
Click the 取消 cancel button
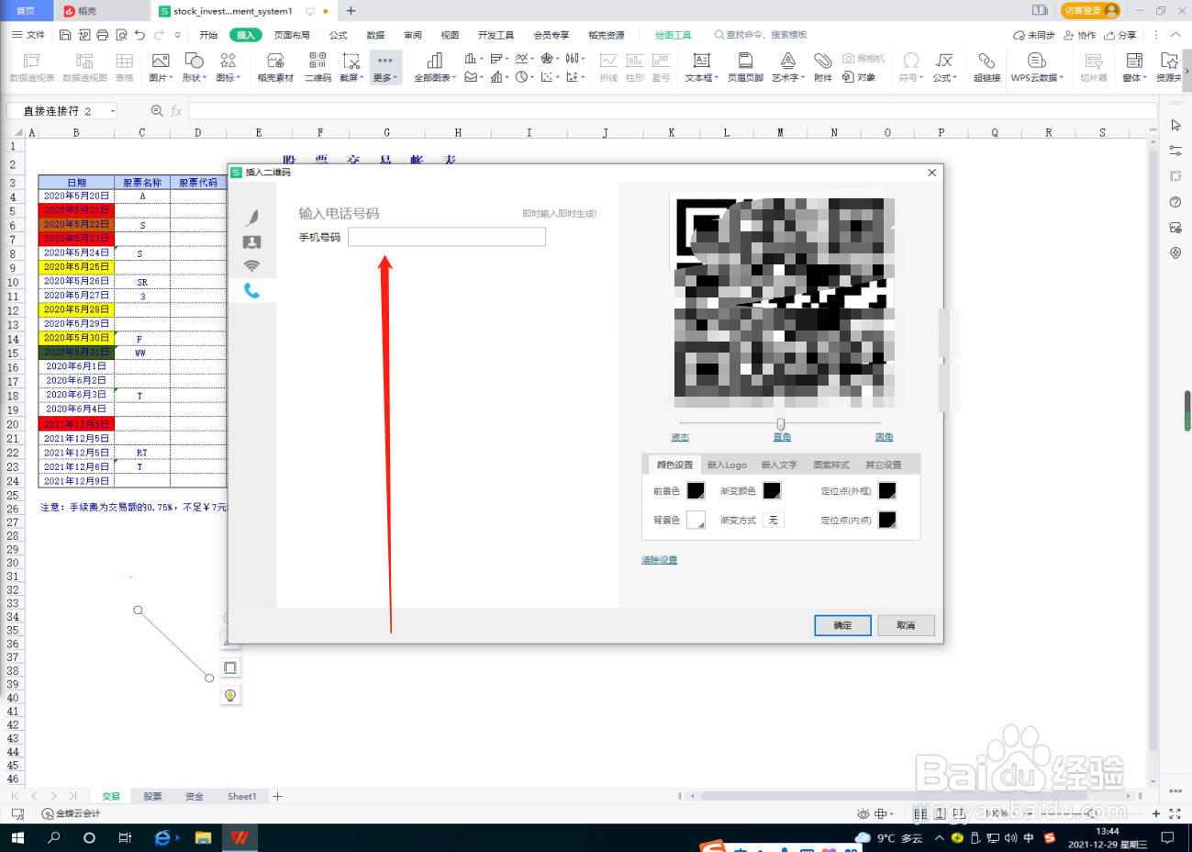[906, 625]
